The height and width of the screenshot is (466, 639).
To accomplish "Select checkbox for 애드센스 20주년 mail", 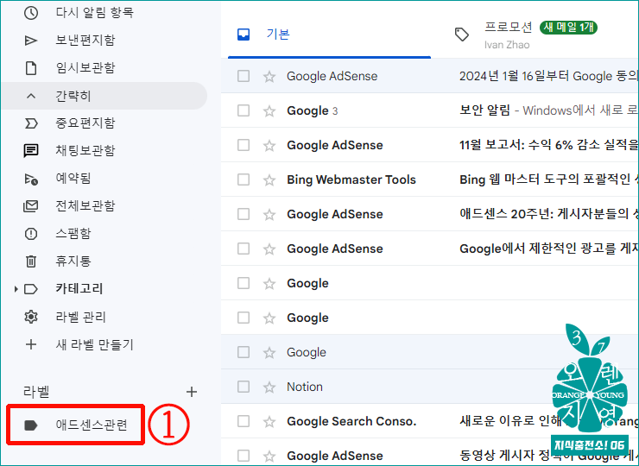I will [244, 214].
